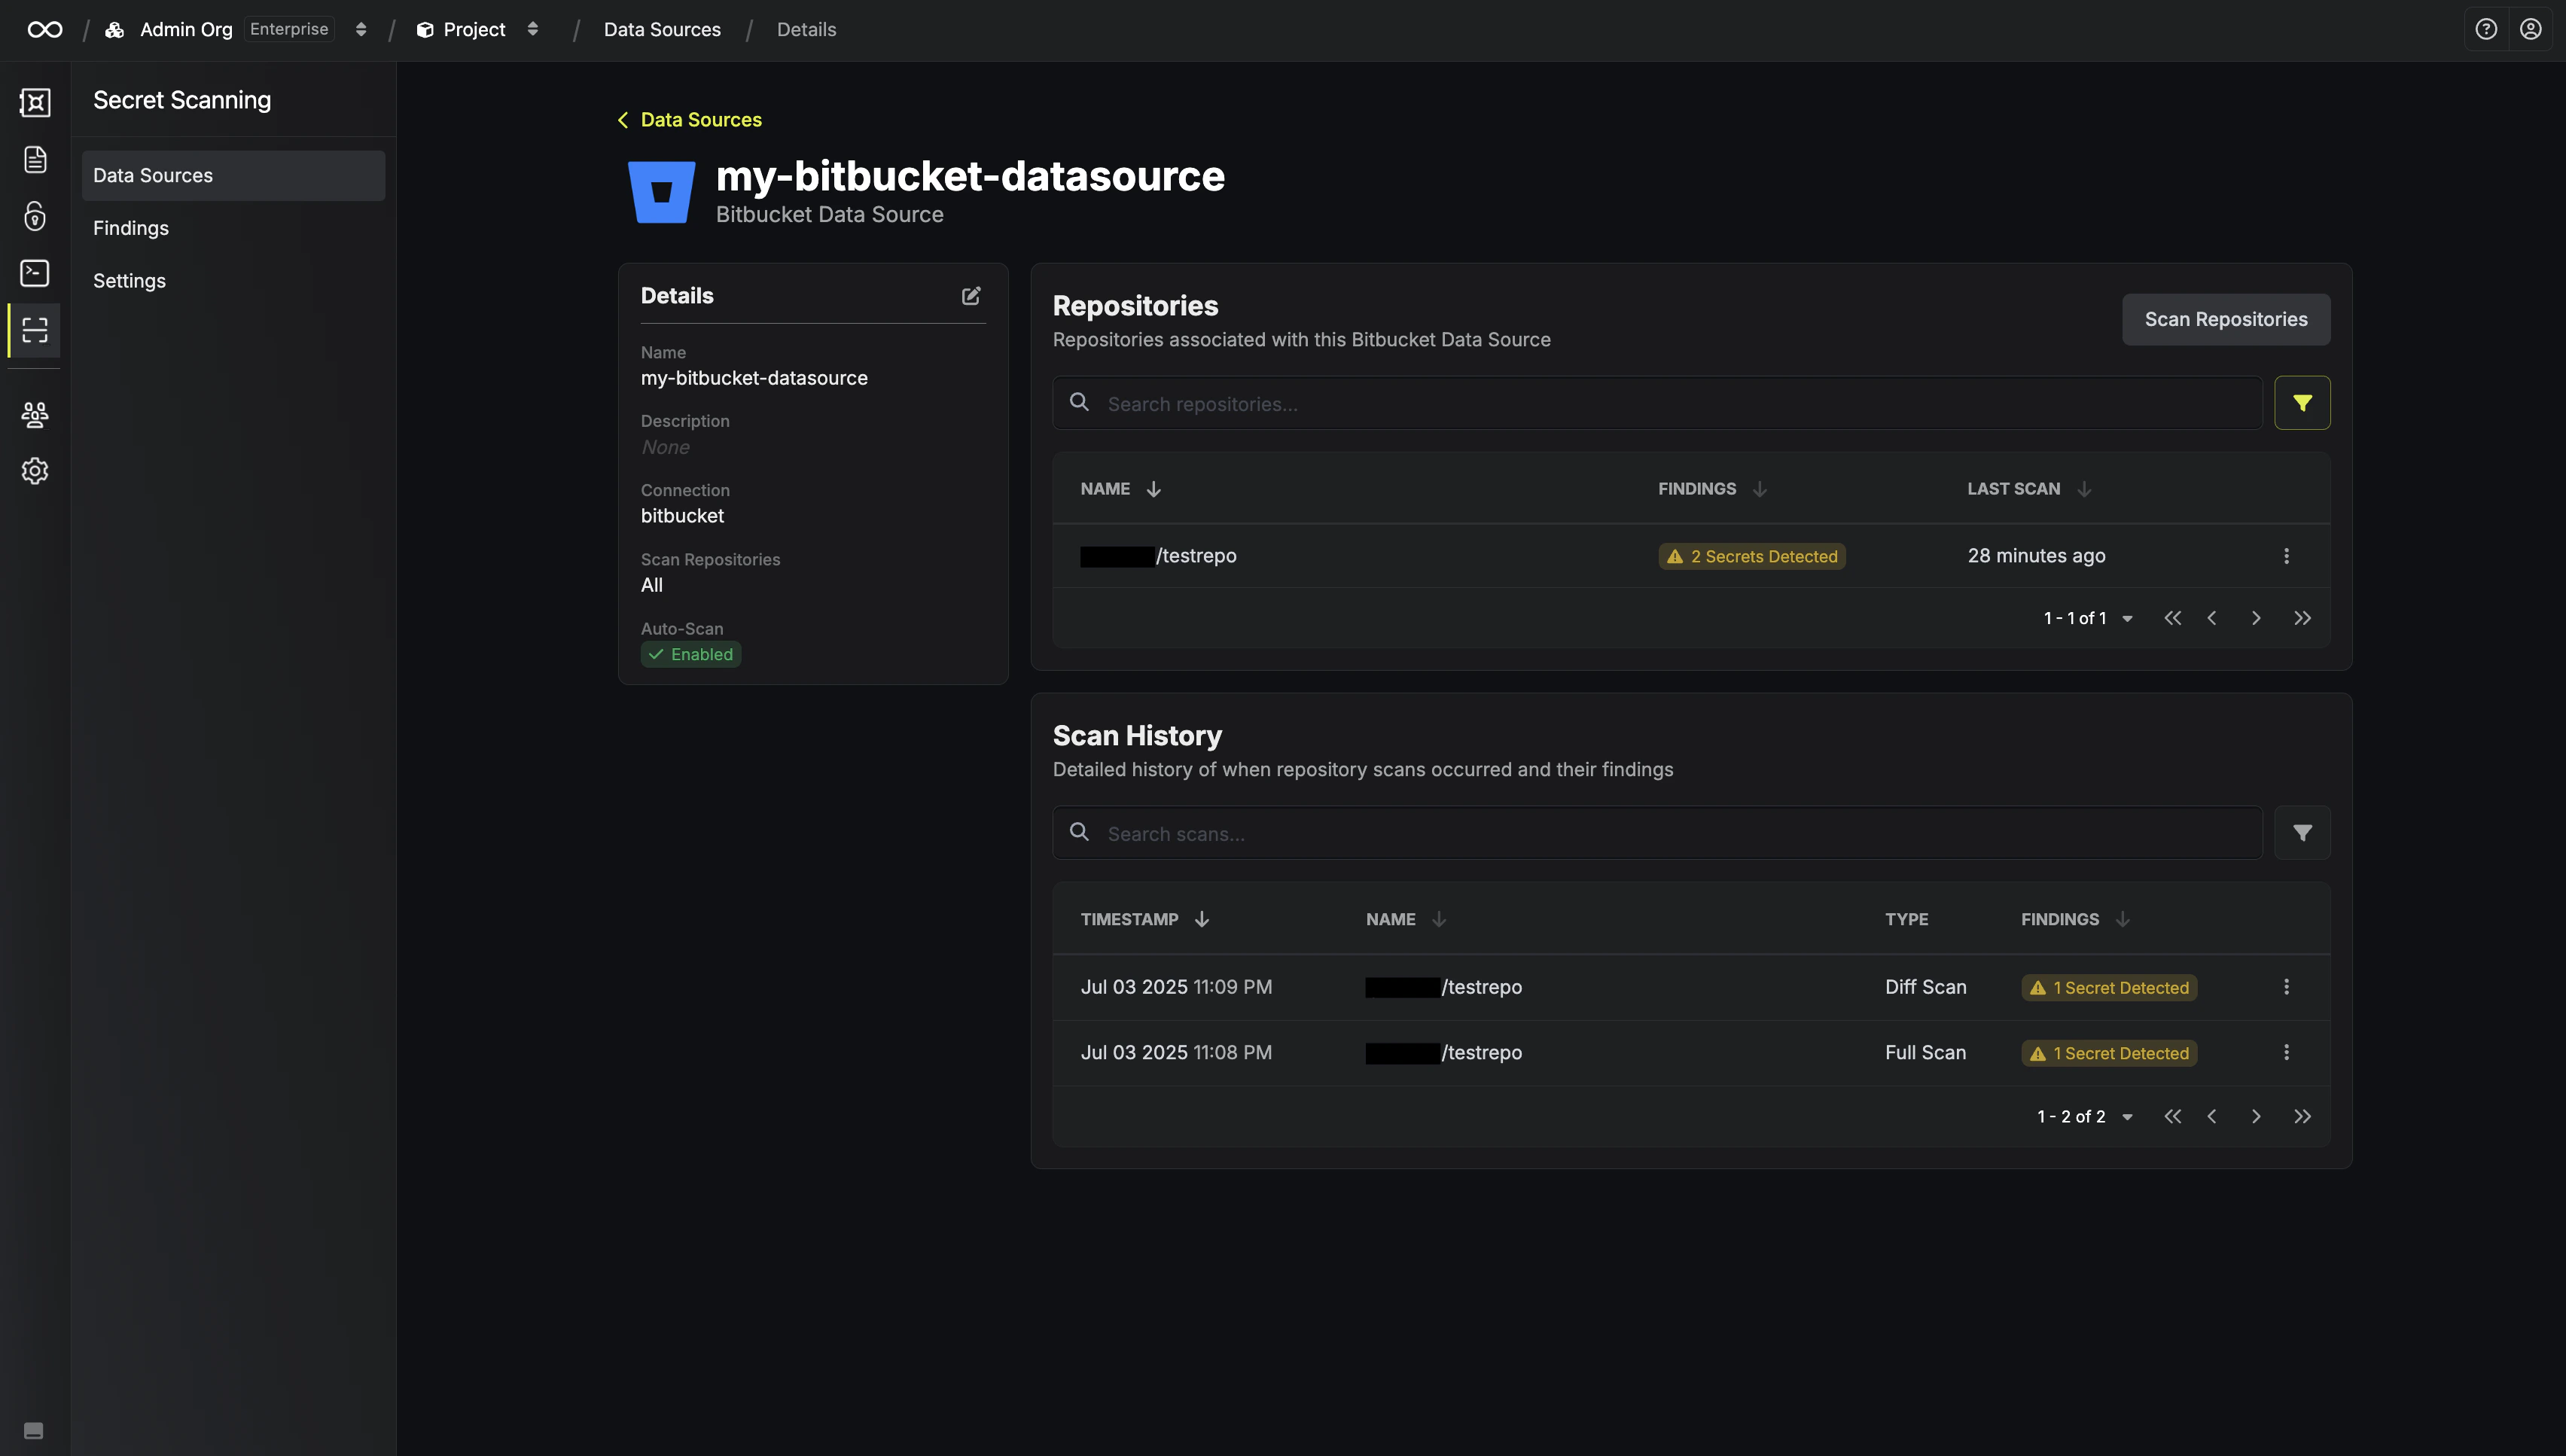Focus the Search repositories input field
Screen dimensions: 2566x1456
pos(1657,403)
